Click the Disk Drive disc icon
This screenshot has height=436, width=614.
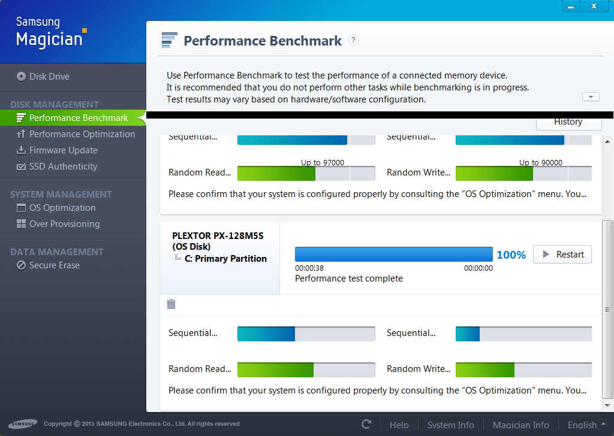pyautogui.click(x=21, y=76)
